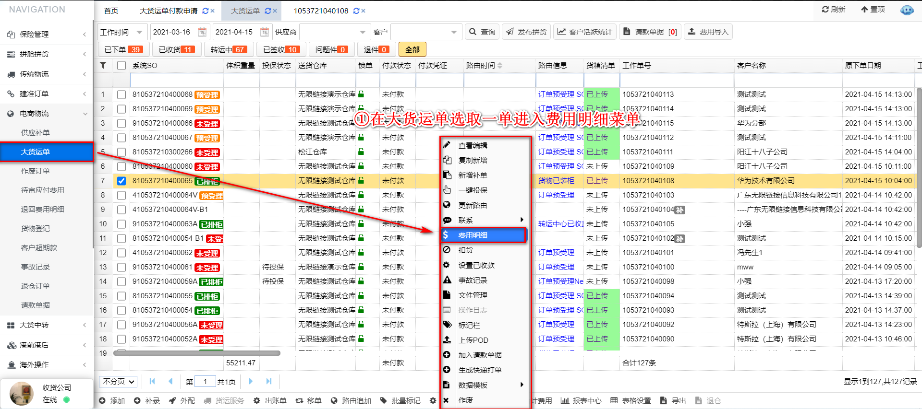Click the 查询 search button

482,32
